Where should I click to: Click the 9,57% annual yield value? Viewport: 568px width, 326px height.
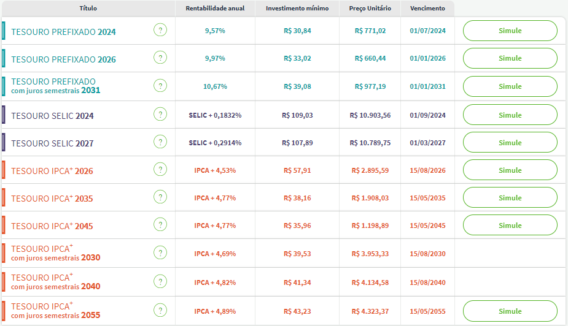tap(215, 31)
